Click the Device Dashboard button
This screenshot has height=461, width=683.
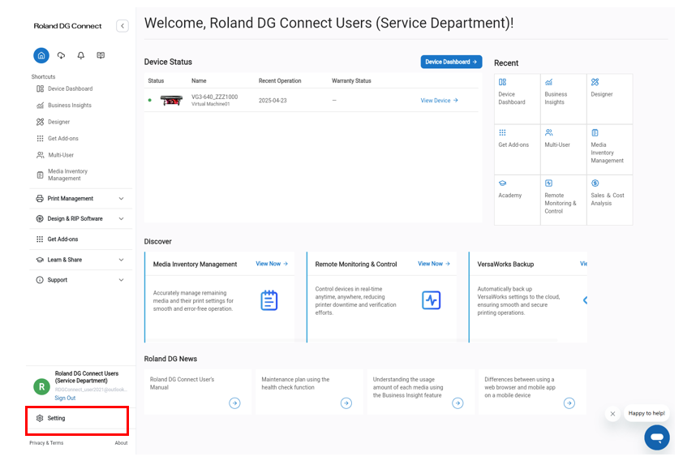tap(451, 62)
